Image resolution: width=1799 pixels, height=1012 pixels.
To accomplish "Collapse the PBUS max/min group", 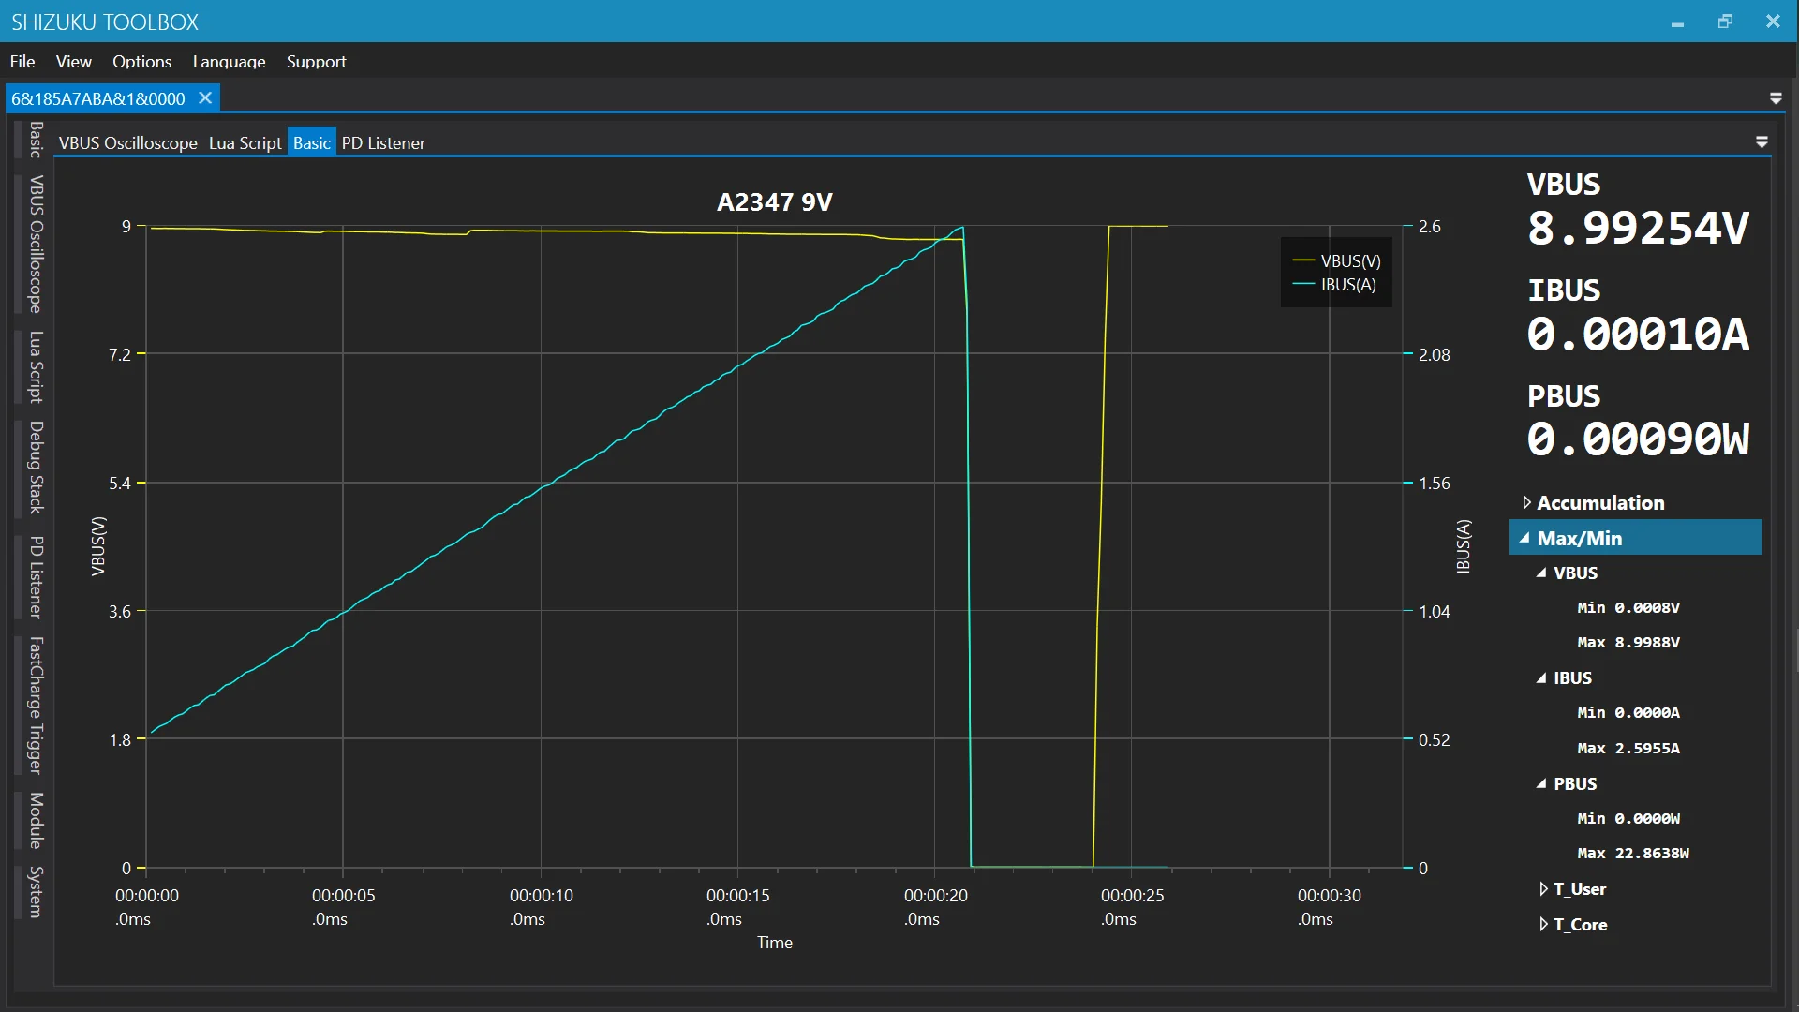I will pyautogui.click(x=1541, y=784).
